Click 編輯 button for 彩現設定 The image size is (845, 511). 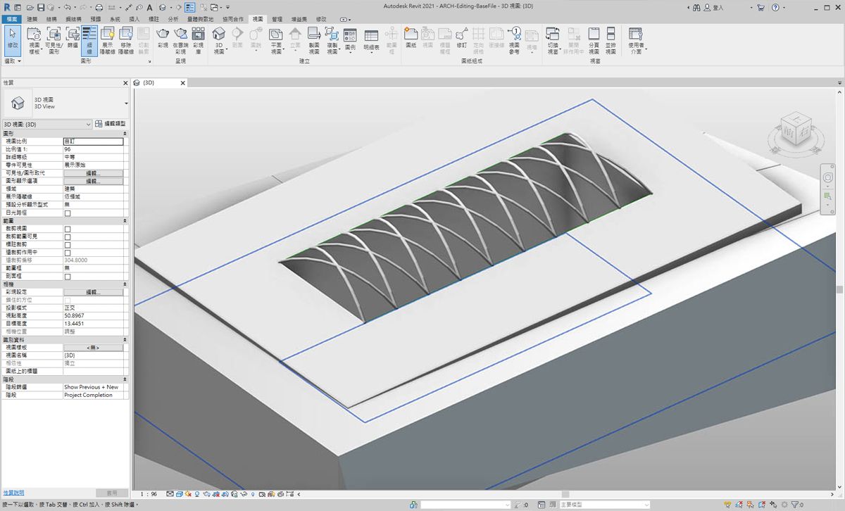tap(93, 292)
